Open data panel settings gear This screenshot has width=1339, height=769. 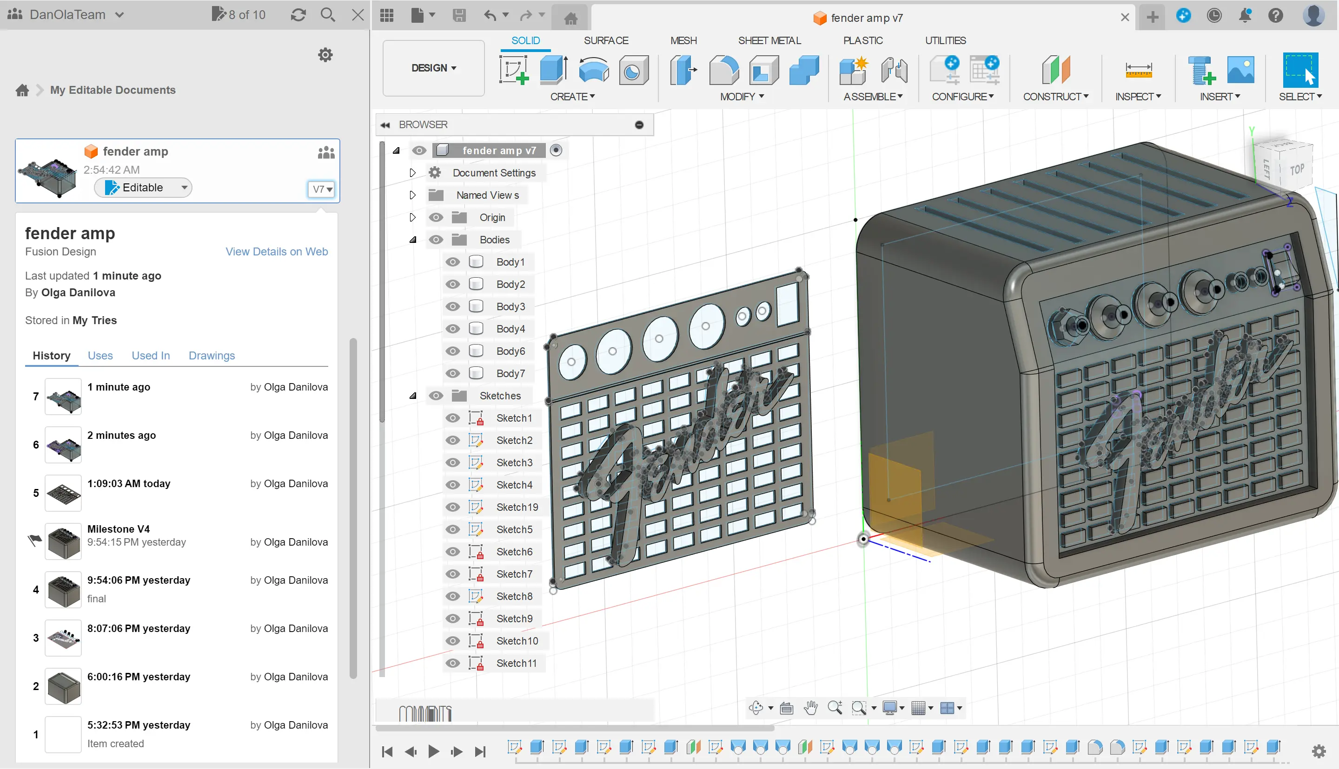[x=325, y=55]
